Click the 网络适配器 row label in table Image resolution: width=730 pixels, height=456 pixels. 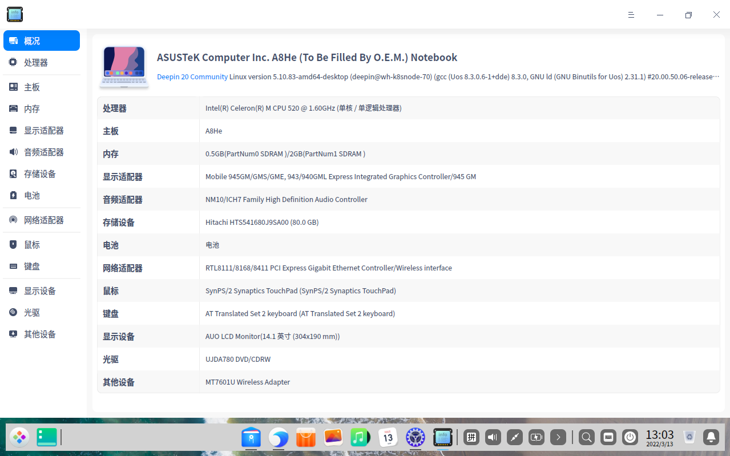click(123, 268)
